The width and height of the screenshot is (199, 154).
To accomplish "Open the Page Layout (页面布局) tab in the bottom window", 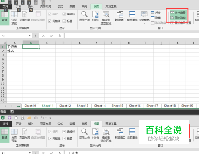I will (45, 123).
